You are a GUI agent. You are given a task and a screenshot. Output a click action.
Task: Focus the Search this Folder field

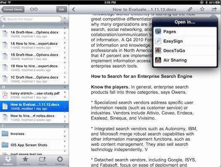coord(31,19)
